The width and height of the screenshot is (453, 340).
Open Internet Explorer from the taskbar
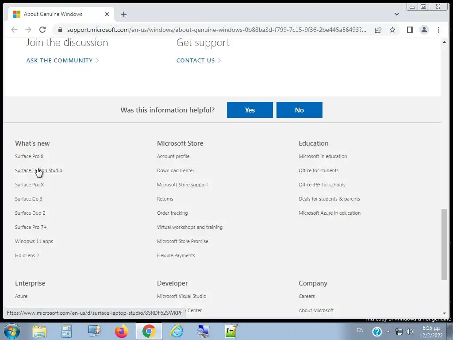click(x=177, y=331)
